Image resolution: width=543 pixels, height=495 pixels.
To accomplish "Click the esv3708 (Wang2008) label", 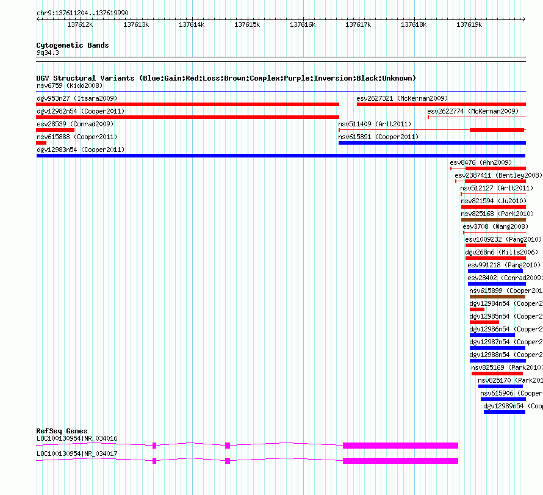I will point(495,226).
